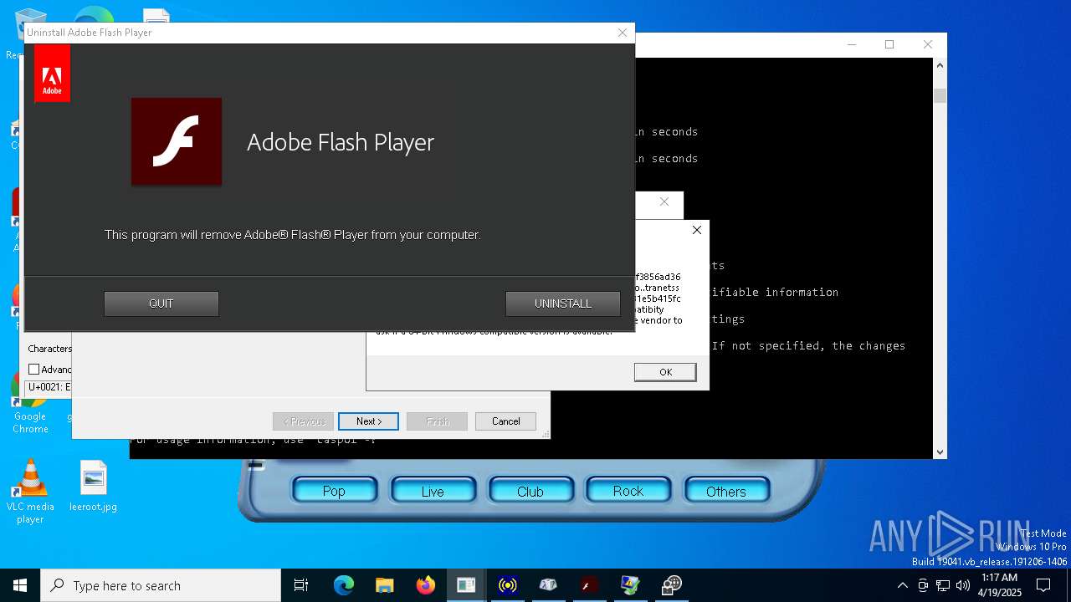The image size is (1071, 602).
Task: Toggle the Advanced view checkbox in Character Map
Action: pos(34,370)
